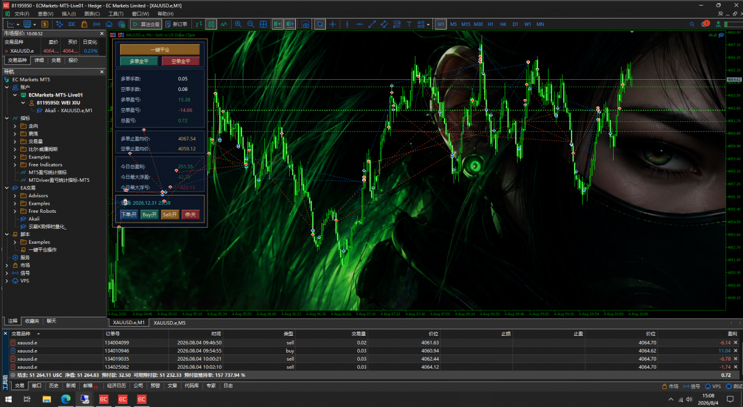Click the dollar-sign symbols icon in toolbar
Image resolution: width=743 pixels, height=407 pixels.
point(45,24)
